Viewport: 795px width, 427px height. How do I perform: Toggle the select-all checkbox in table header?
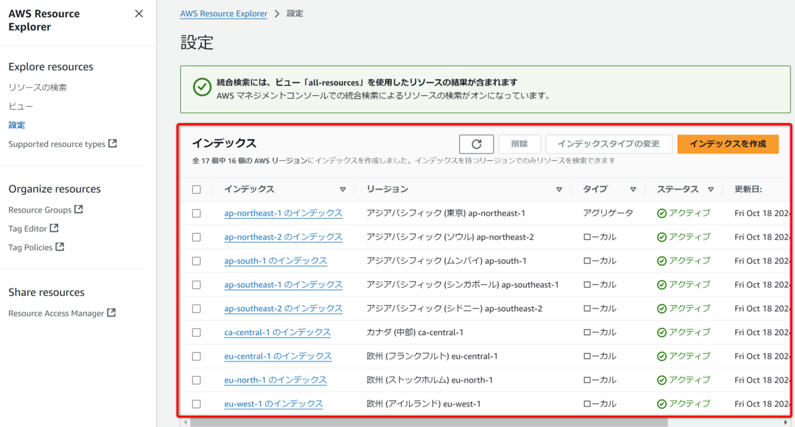point(196,189)
